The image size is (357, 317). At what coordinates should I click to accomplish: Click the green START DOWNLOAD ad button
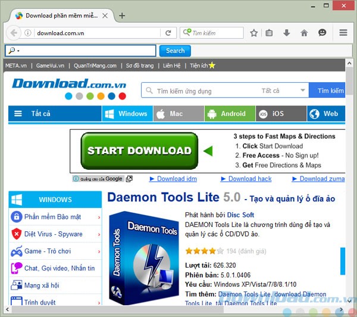click(x=139, y=151)
